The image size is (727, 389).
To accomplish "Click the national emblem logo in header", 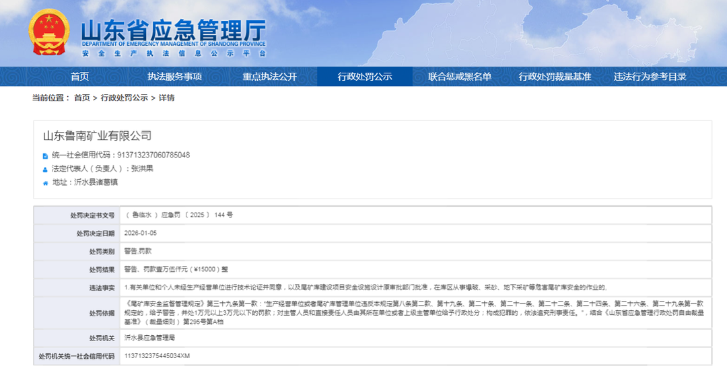I will click(48, 33).
